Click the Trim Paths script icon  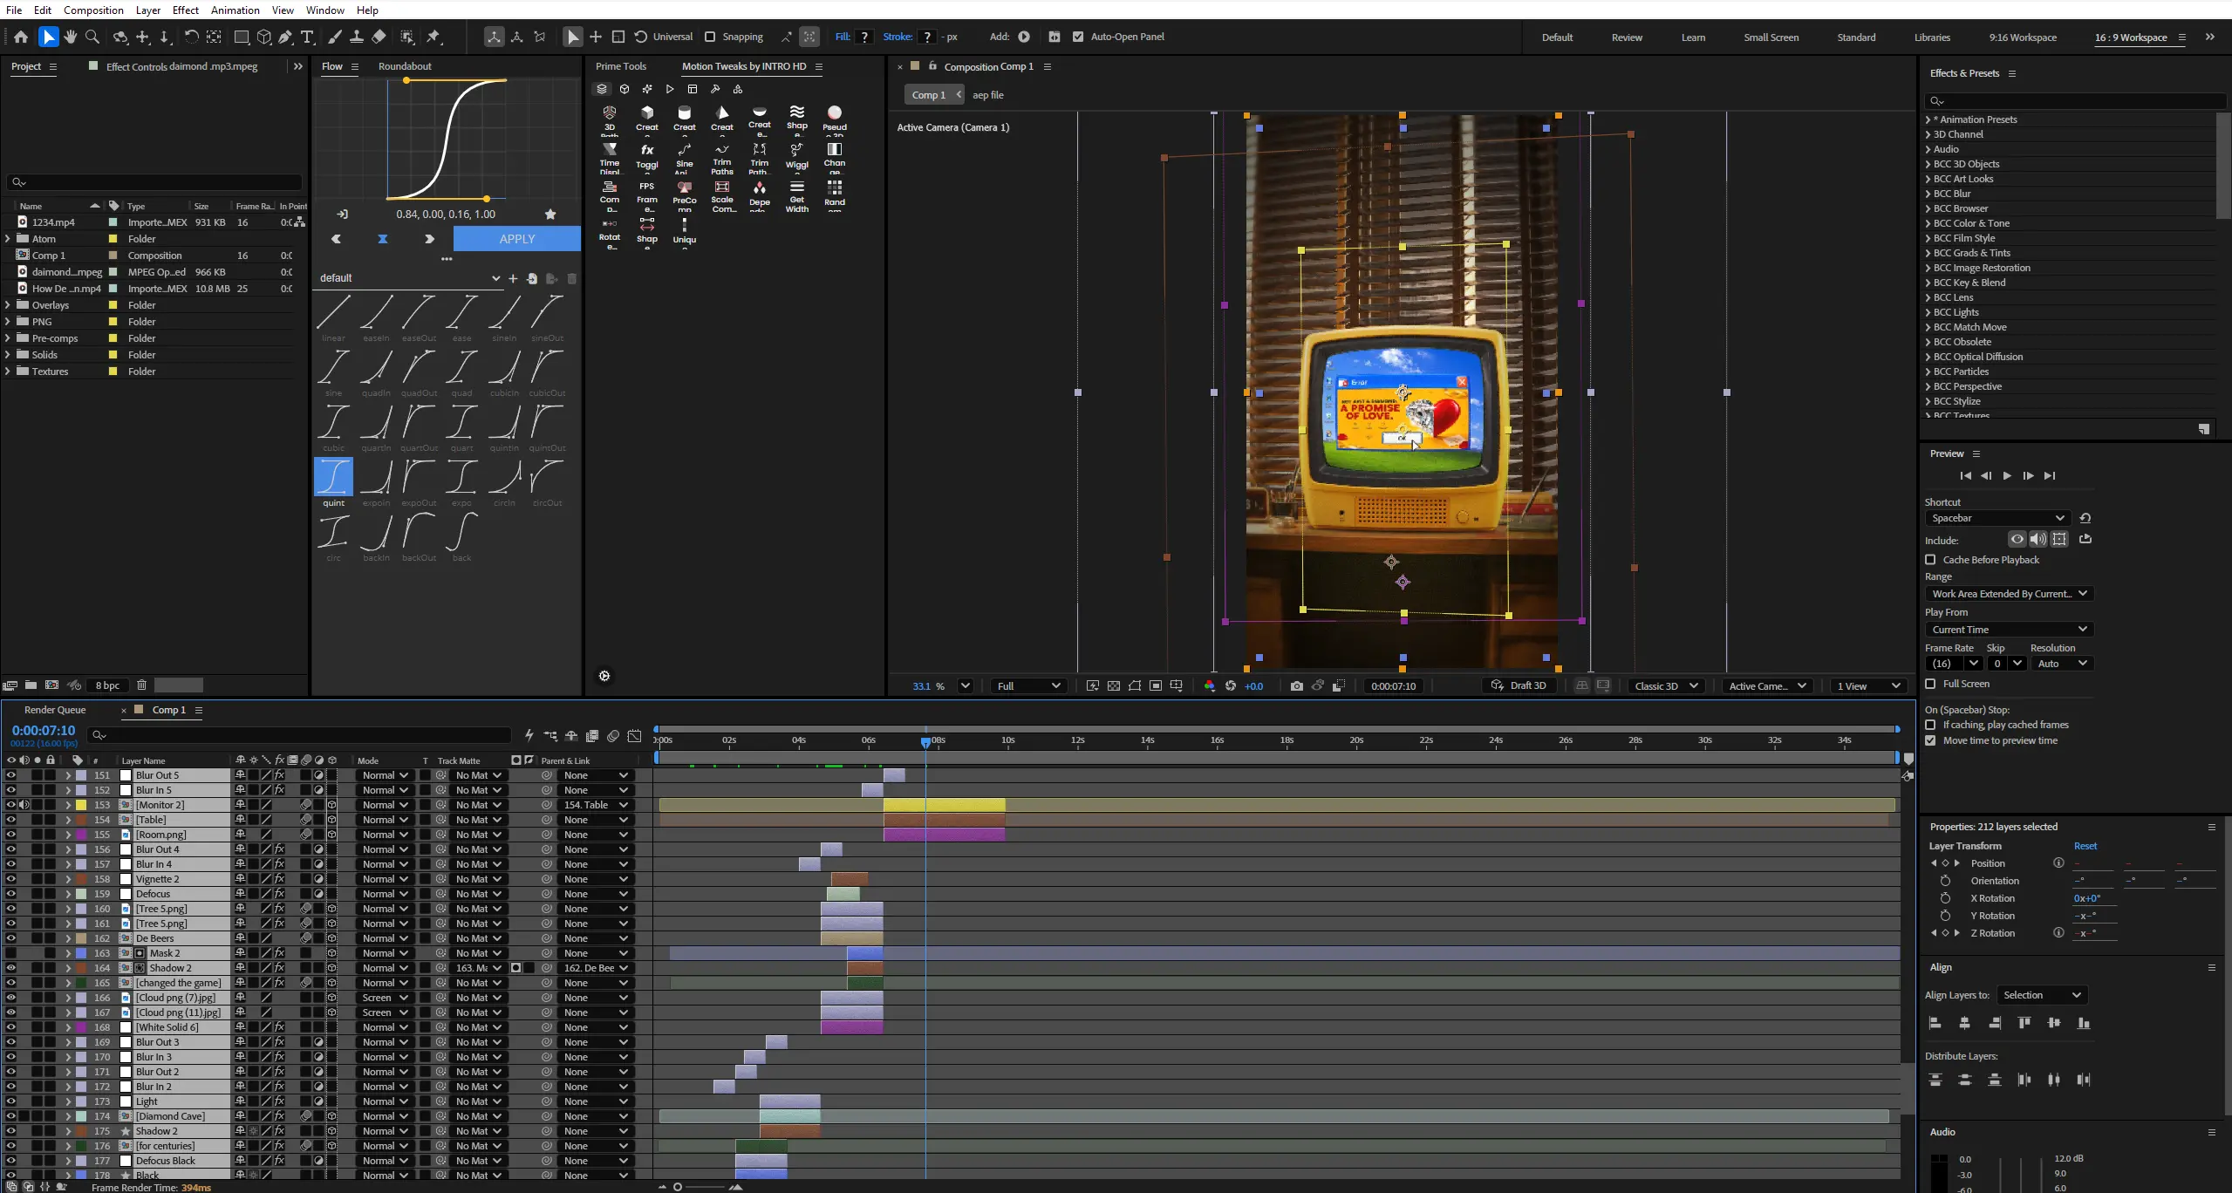(x=722, y=156)
